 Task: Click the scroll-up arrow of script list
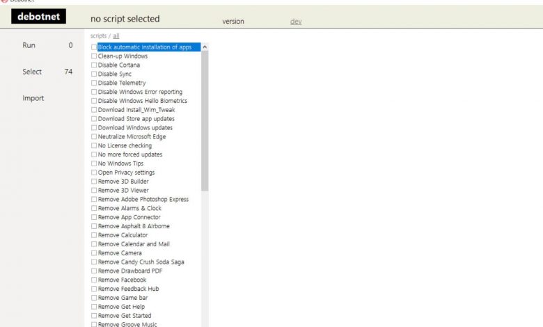point(205,47)
